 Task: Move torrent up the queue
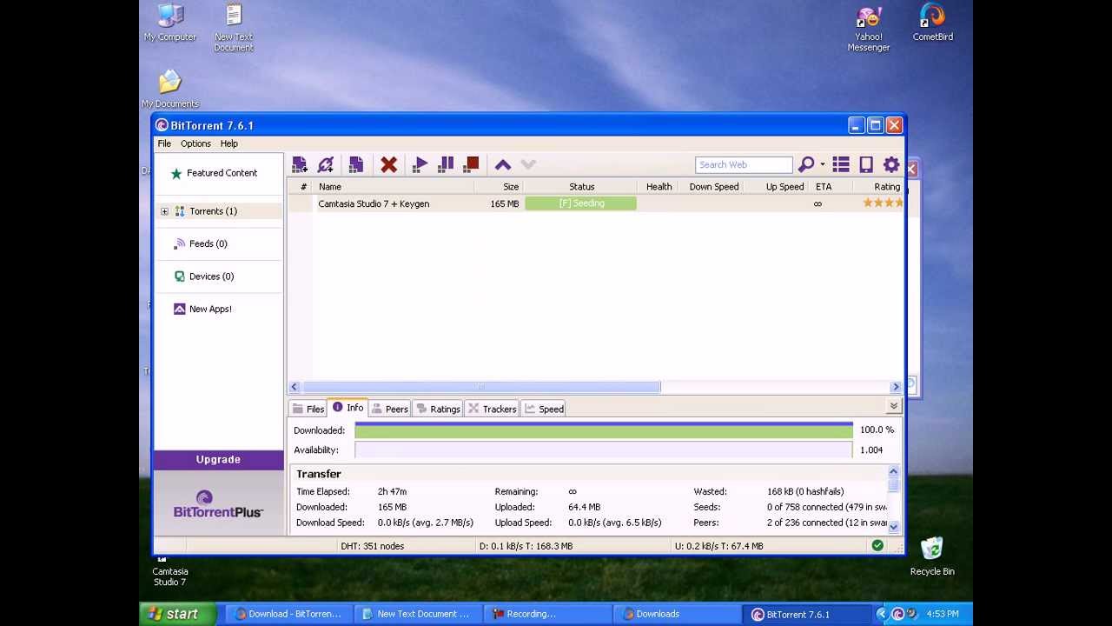502,164
